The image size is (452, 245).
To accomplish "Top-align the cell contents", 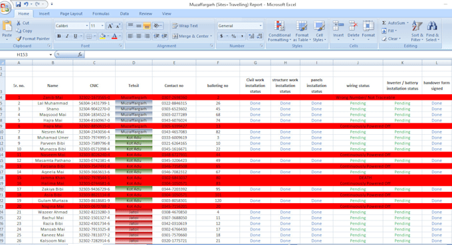I will click(130, 26).
